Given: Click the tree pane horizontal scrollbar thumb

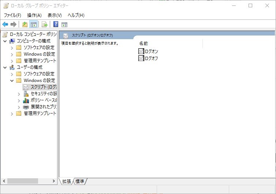Looking at the screenshot, I should point(23,181).
